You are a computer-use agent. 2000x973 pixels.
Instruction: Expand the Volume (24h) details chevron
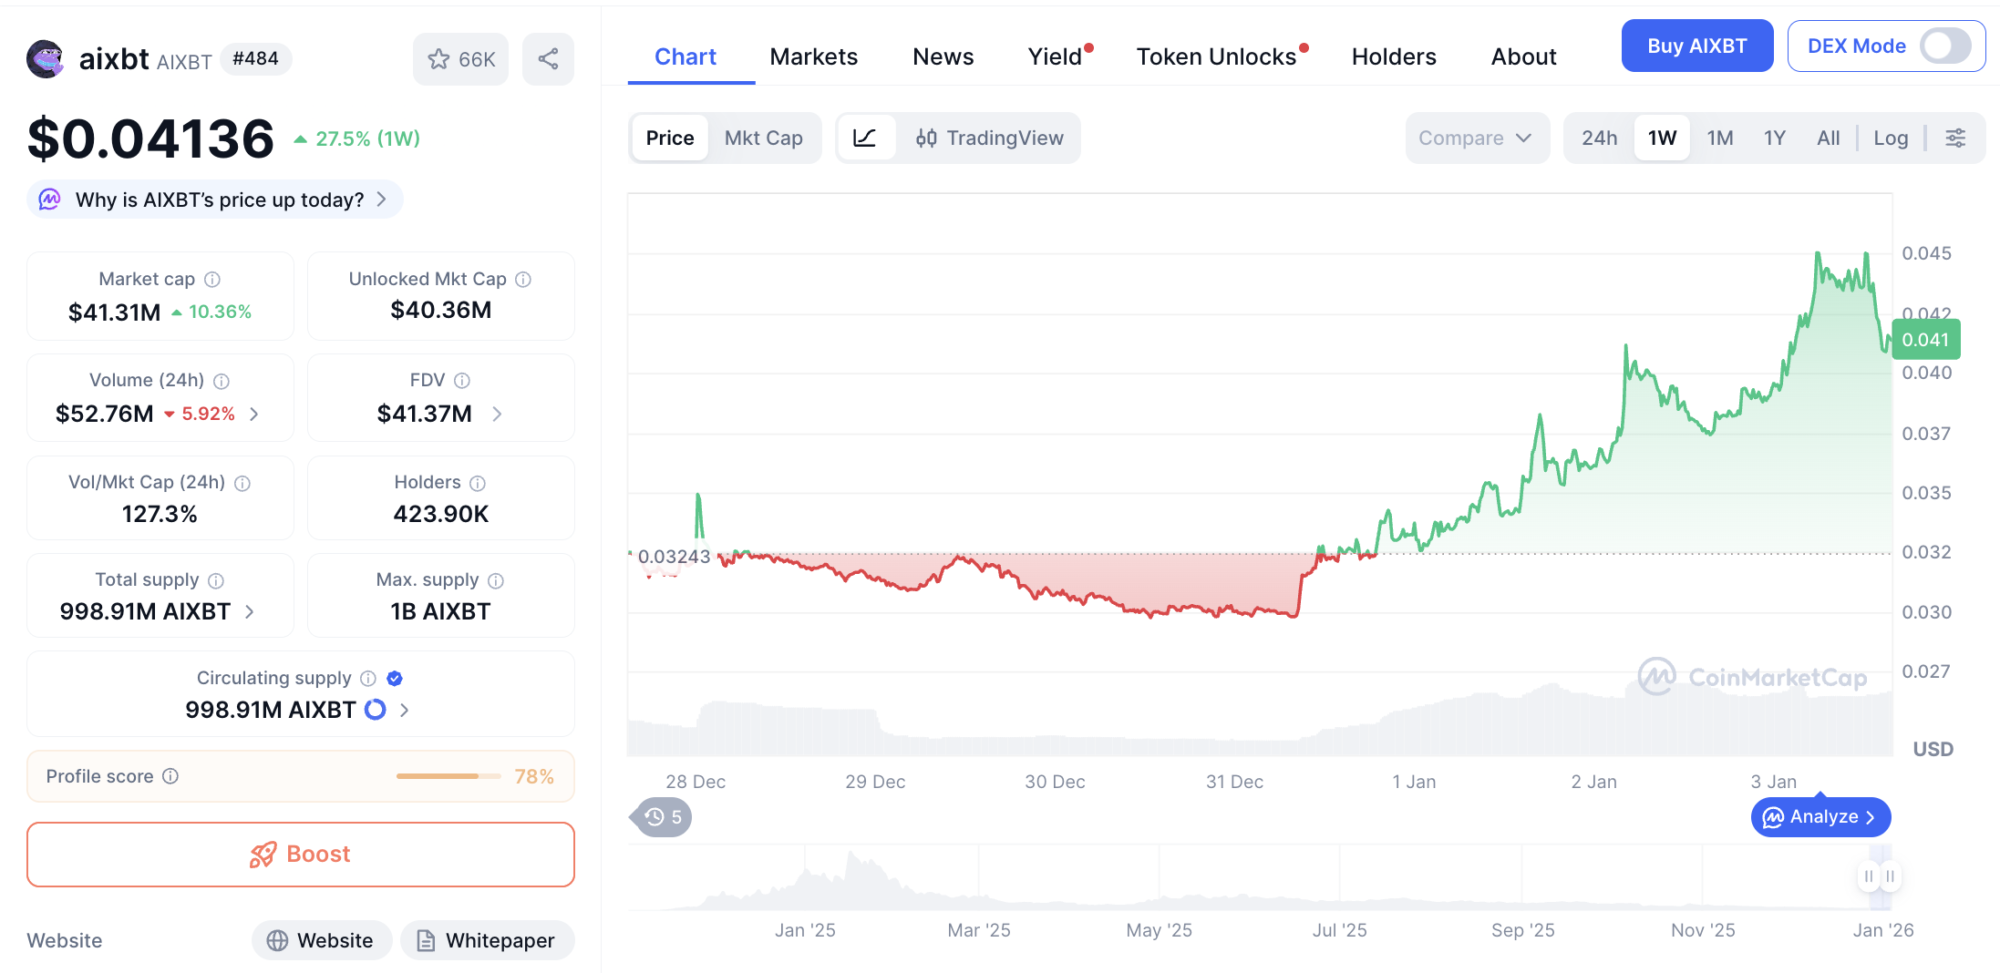[254, 414]
